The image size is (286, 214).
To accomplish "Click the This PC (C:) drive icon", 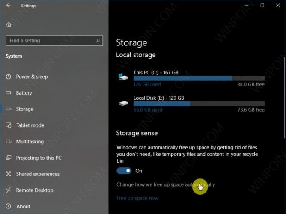I will click(123, 77).
